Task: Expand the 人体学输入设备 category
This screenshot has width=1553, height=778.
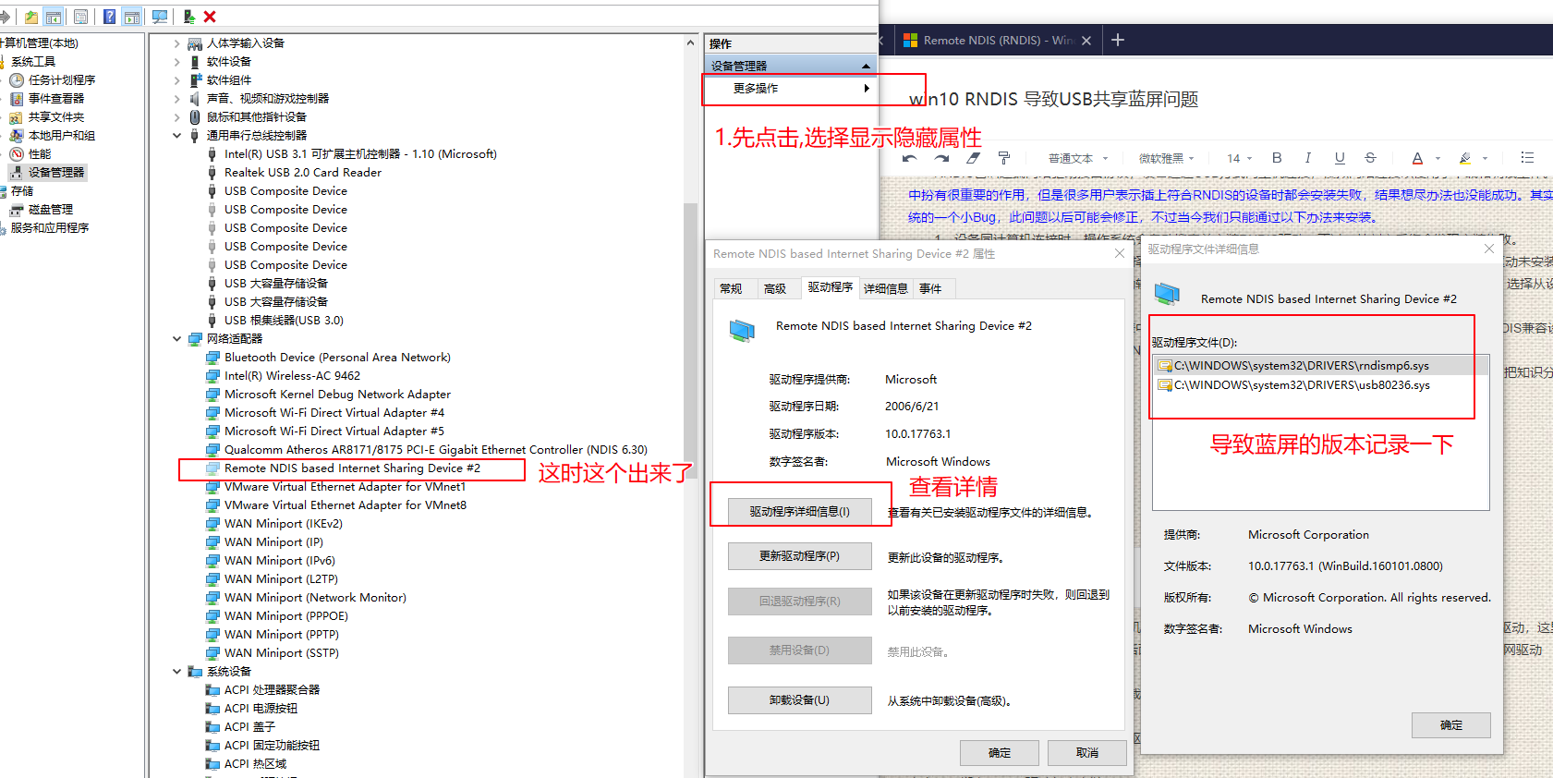Action: click(x=176, y=43)
